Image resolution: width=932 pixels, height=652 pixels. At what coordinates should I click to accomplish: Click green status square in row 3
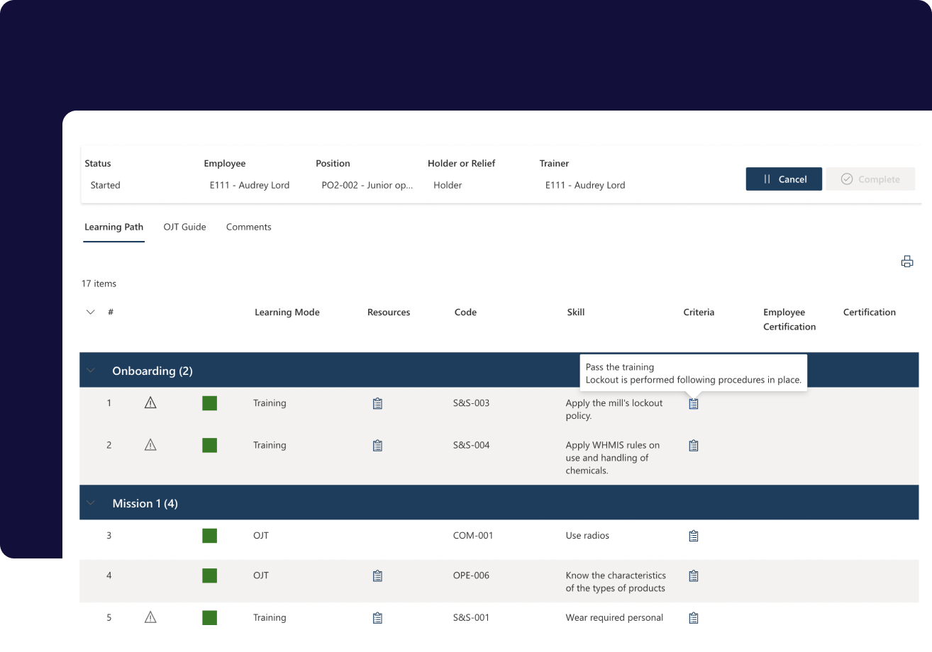point(209,536)
